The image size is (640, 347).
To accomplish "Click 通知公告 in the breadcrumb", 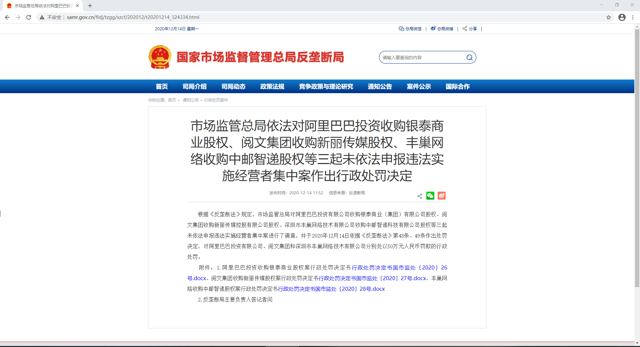I will point(191,100).
